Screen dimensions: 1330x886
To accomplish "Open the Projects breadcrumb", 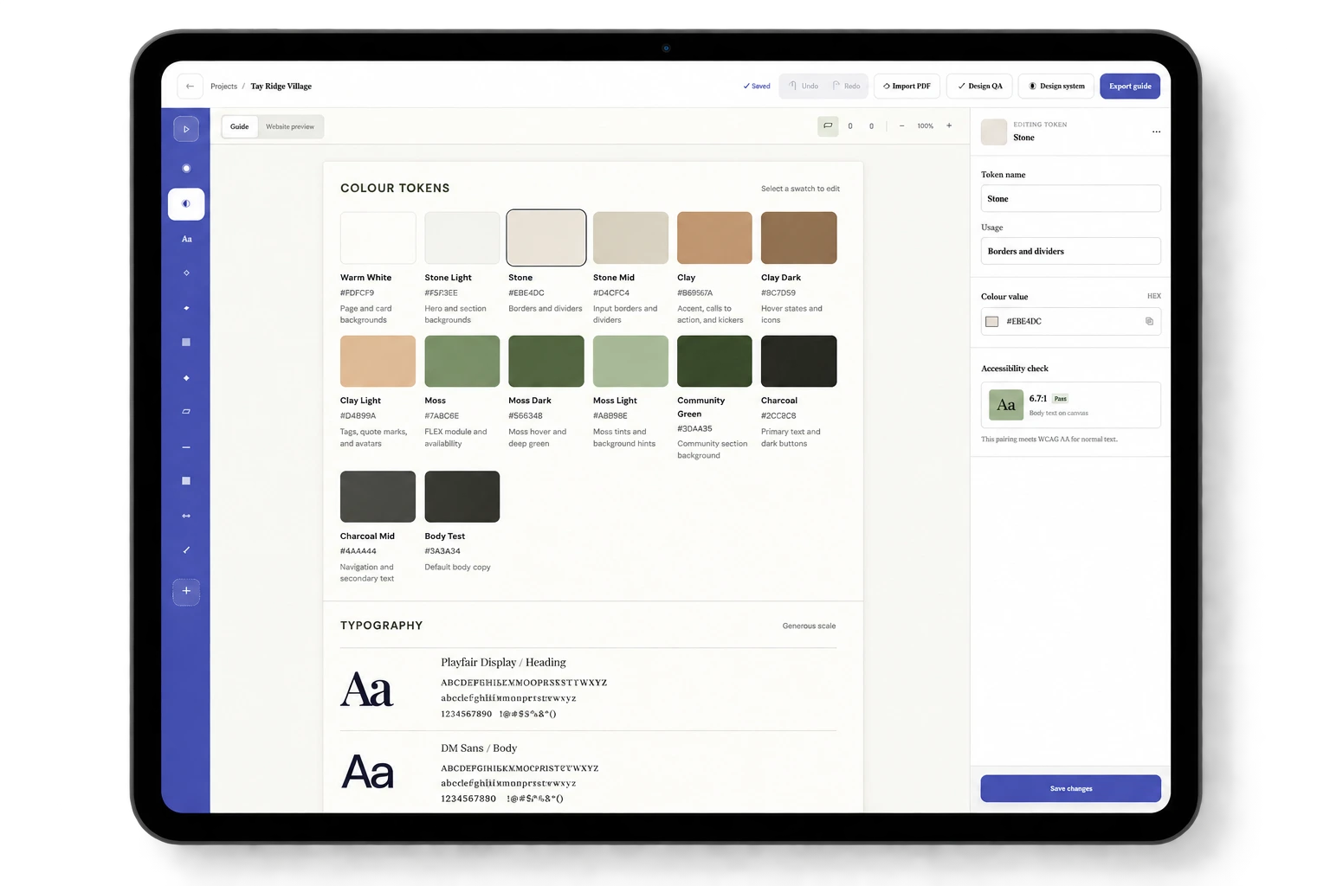I will (x=223, y=87).
